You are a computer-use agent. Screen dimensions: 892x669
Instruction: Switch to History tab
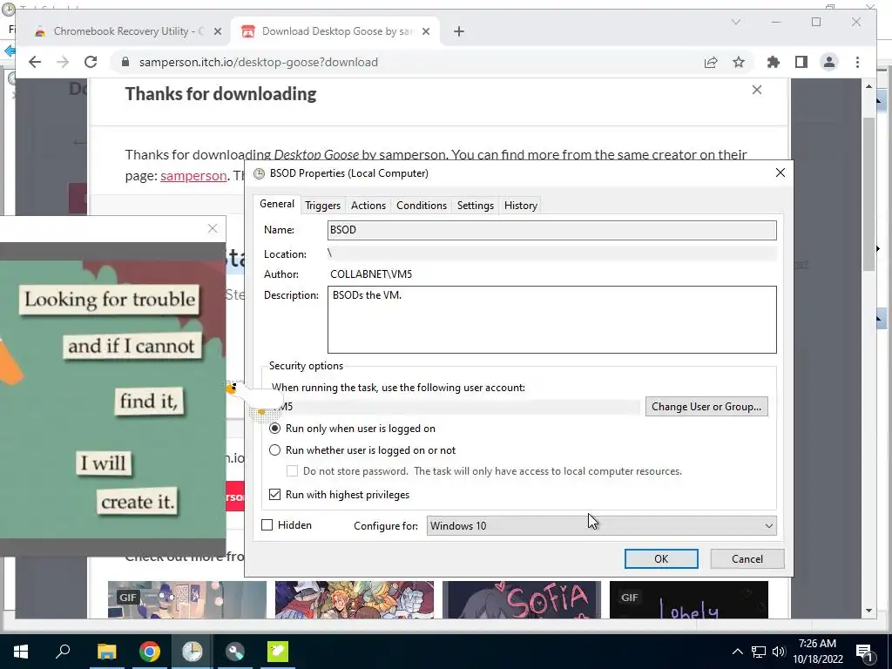point(521,206)
